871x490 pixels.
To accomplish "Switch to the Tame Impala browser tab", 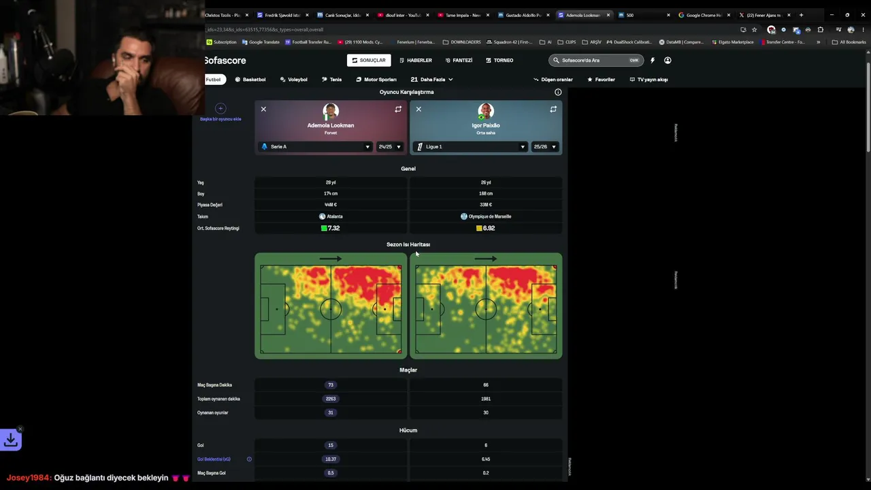I will tap(462, 15).
